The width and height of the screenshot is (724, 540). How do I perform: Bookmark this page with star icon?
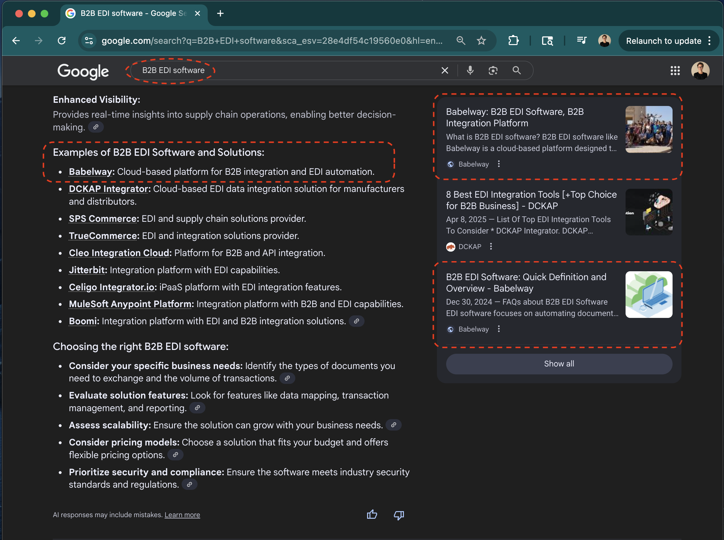(481, 41)
